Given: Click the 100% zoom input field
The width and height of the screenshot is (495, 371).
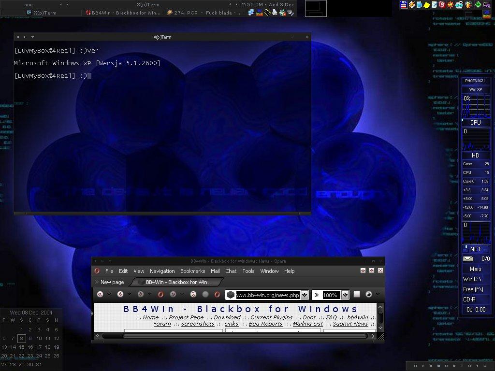Looking at the screenshot, I should coord(331,295).
